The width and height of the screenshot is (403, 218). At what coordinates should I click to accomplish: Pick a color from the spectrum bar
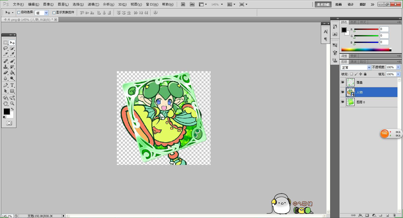point(365,50)
